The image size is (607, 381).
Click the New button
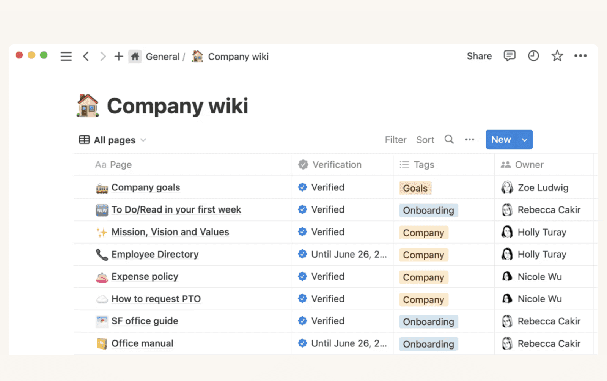point(501,139)
